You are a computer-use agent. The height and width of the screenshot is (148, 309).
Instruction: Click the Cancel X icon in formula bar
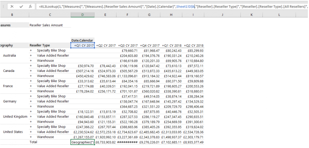[x=12, y=6]
